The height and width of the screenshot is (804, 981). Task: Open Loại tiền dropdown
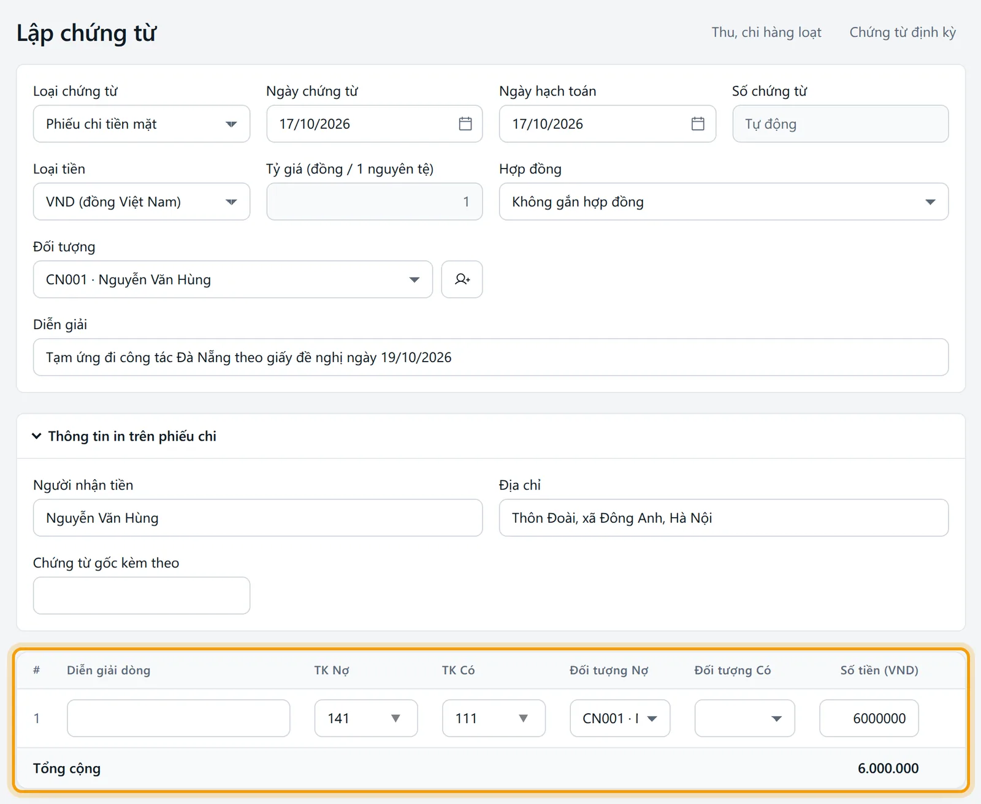(142, 202)
